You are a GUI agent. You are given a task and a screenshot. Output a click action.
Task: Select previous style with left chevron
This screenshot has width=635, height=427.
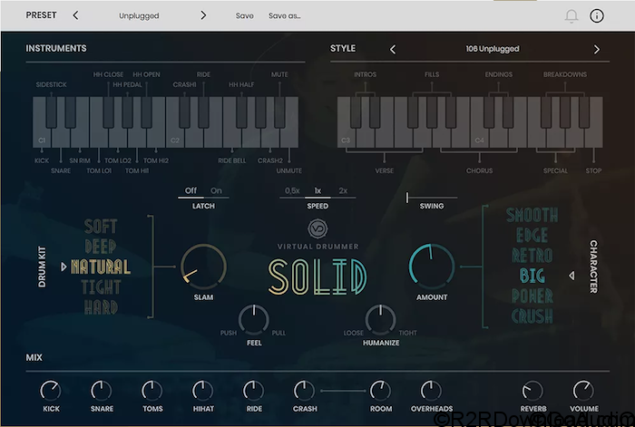pyautogui.click(x=393, y=49)
